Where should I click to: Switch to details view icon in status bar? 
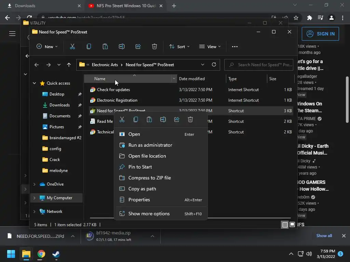click(x=285, y=224)
